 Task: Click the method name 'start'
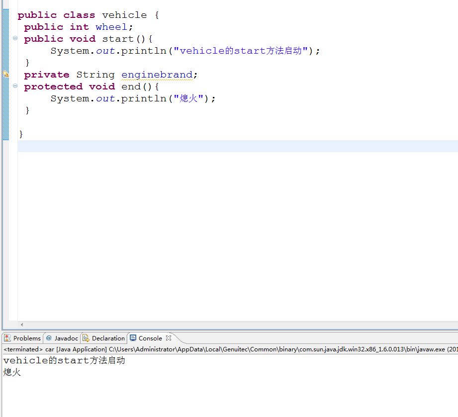(x=118, y=39)
